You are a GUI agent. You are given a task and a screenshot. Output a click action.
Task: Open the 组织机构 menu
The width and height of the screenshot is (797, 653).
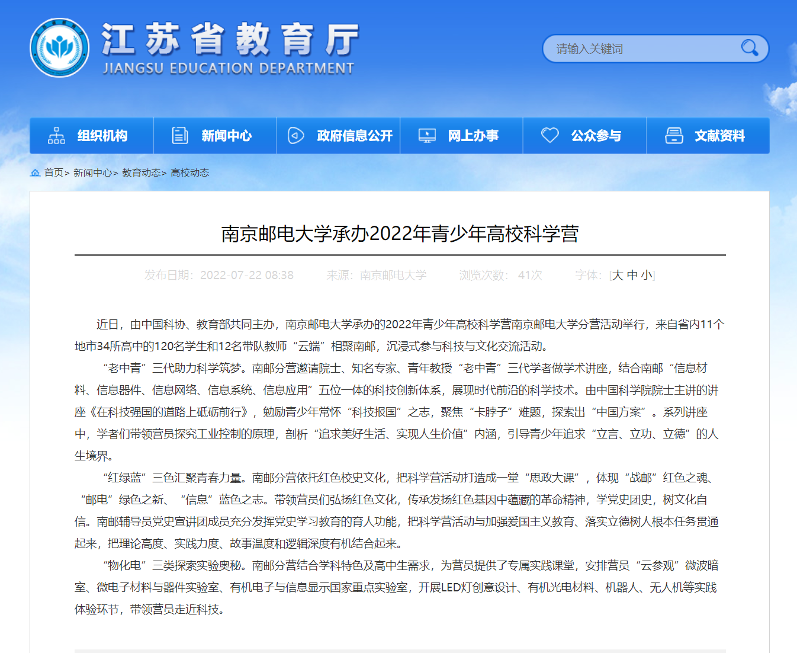[x=102, y=136]
